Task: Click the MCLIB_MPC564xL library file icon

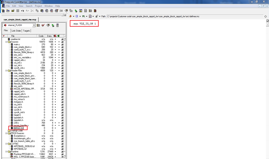Action: [x=12, y=89]
